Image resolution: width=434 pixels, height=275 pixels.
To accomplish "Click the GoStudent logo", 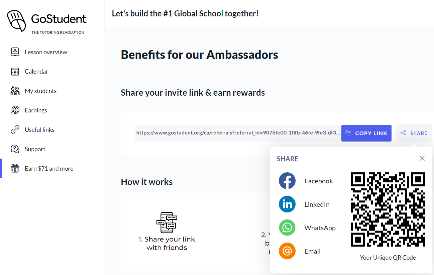I will 47,21.
